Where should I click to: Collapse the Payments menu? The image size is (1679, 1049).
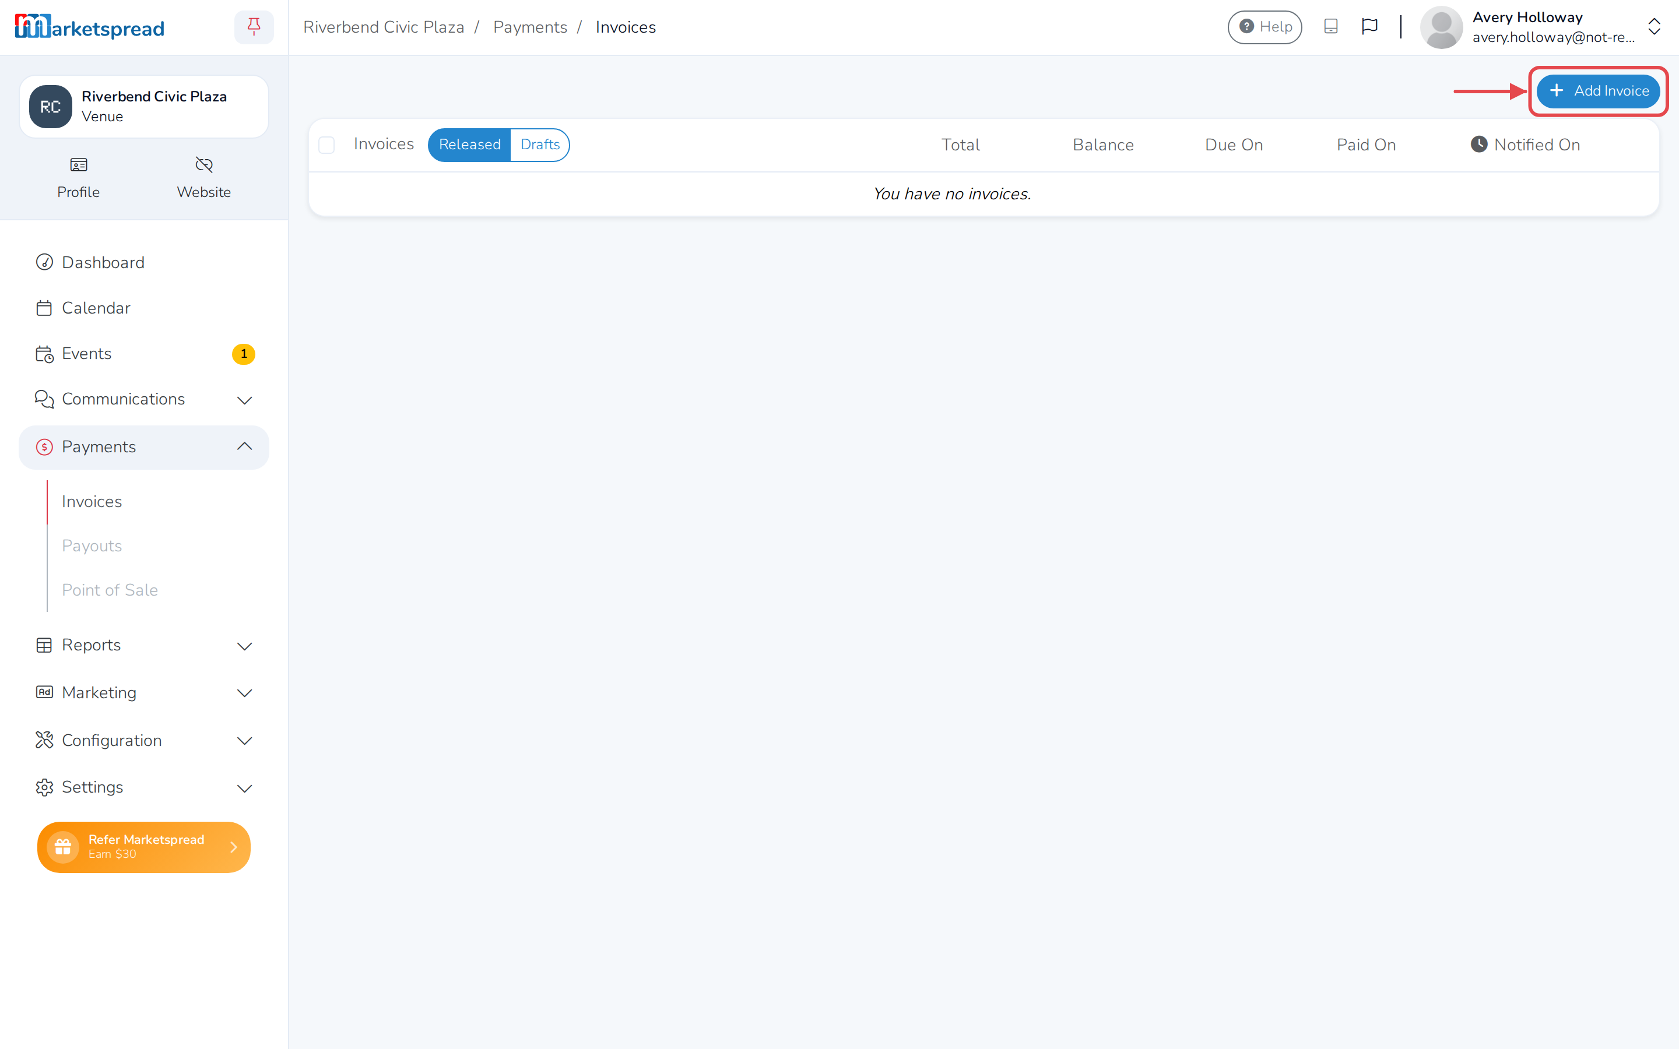pos(143,447)
